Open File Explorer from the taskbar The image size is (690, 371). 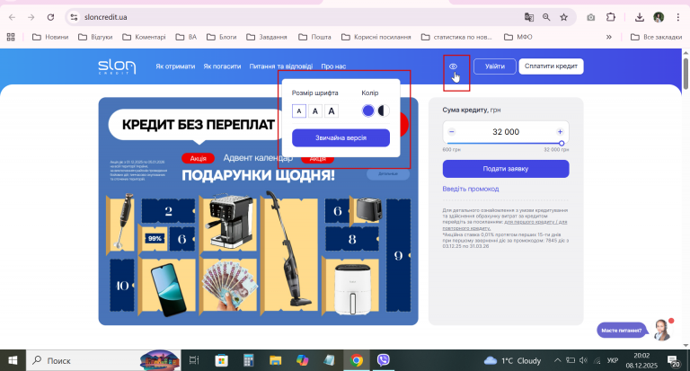[276, 360]
